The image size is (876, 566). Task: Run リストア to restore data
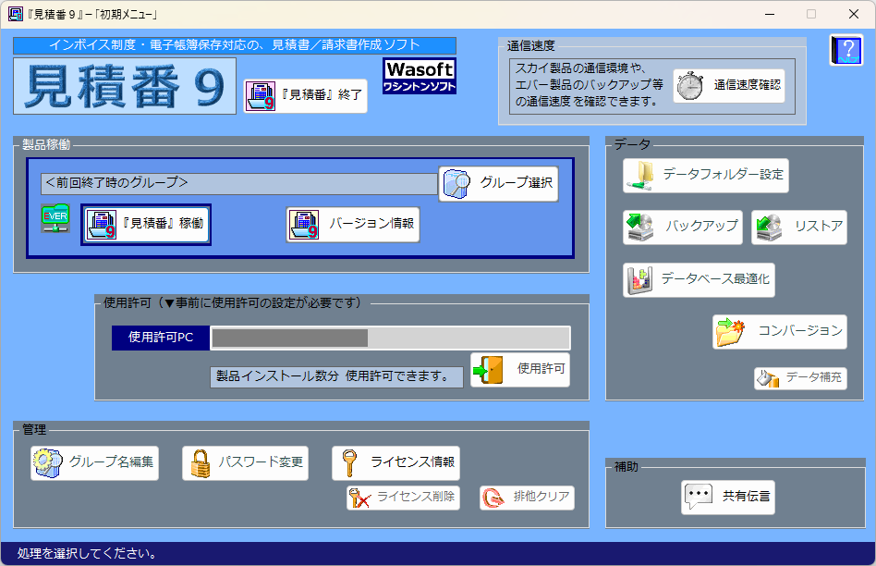click(799, 228)
